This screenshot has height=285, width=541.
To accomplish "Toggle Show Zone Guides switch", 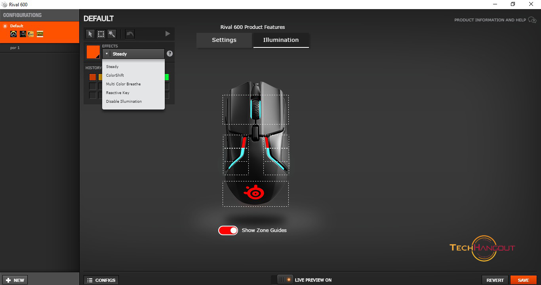I will point(228,230).
